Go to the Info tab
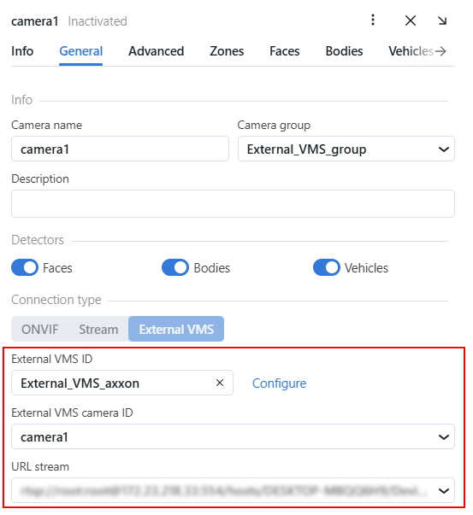Image resolution: width=473 pixels, height=515 pixels. tap(22, 51)
